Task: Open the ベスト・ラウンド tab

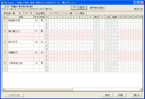Action: 54,13
